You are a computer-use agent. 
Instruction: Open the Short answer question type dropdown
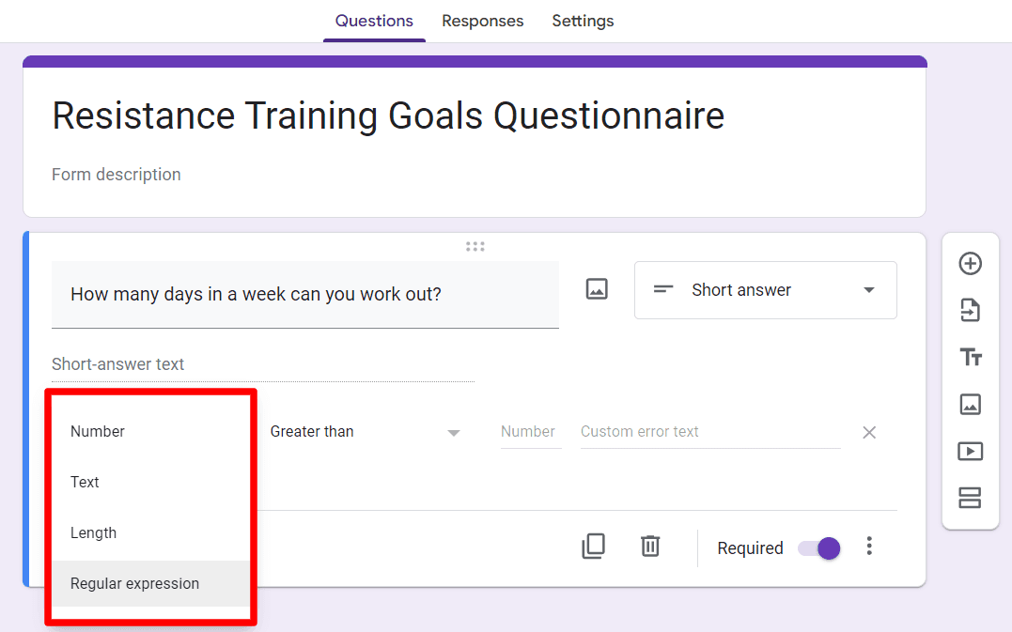[x=766, y=290]
